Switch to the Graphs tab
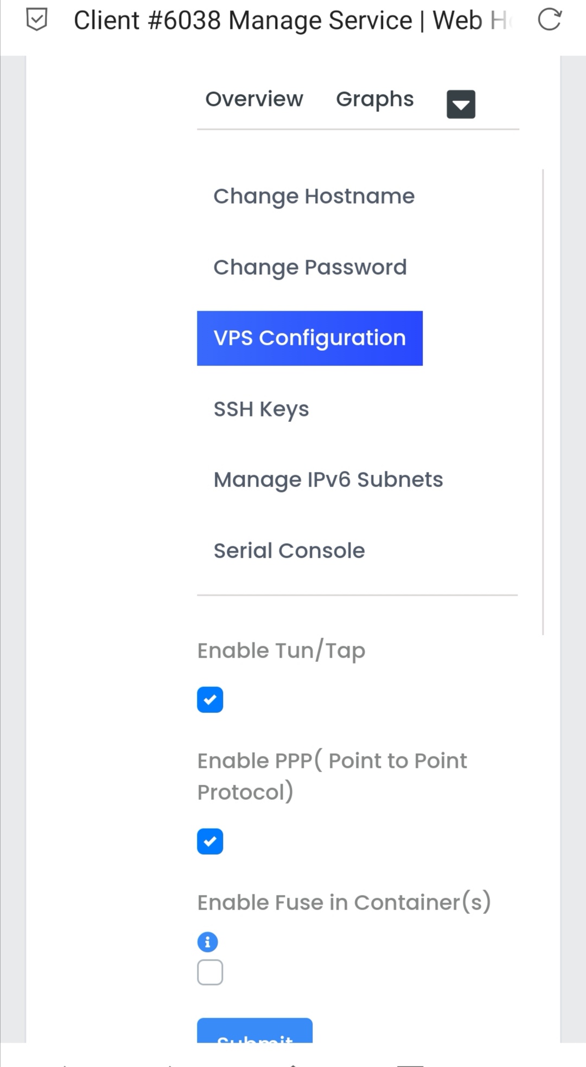This screenshot has height=1067, width=586. [x=374, y=99]
